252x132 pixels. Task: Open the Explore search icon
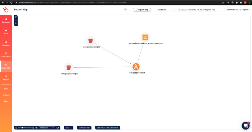(6, 78)
